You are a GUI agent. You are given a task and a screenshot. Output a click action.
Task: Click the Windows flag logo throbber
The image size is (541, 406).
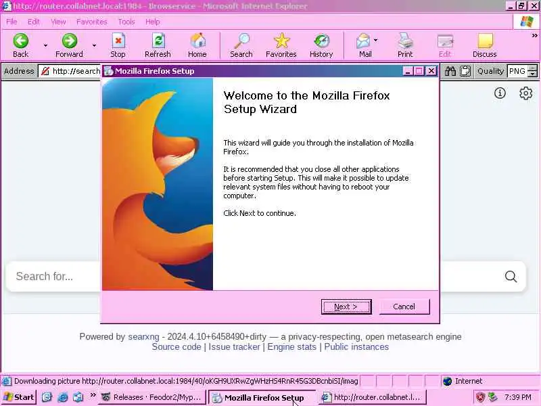click(527, 22)
